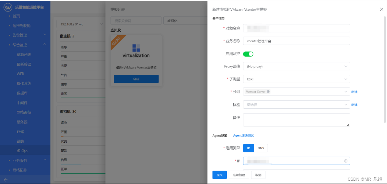Viewport: 387px width, 184px height.
Task: Open the Proxy监控 dropdown
Action: pyautogui.click(x=296, y=66)
